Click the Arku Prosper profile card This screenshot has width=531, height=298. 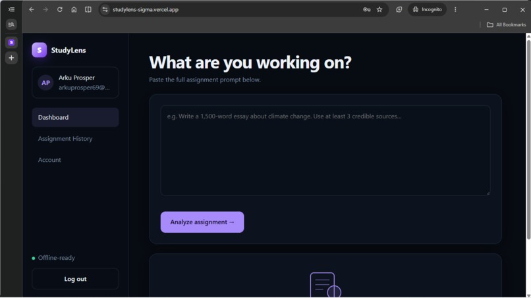pyautogui.click(x=75, y=82)
